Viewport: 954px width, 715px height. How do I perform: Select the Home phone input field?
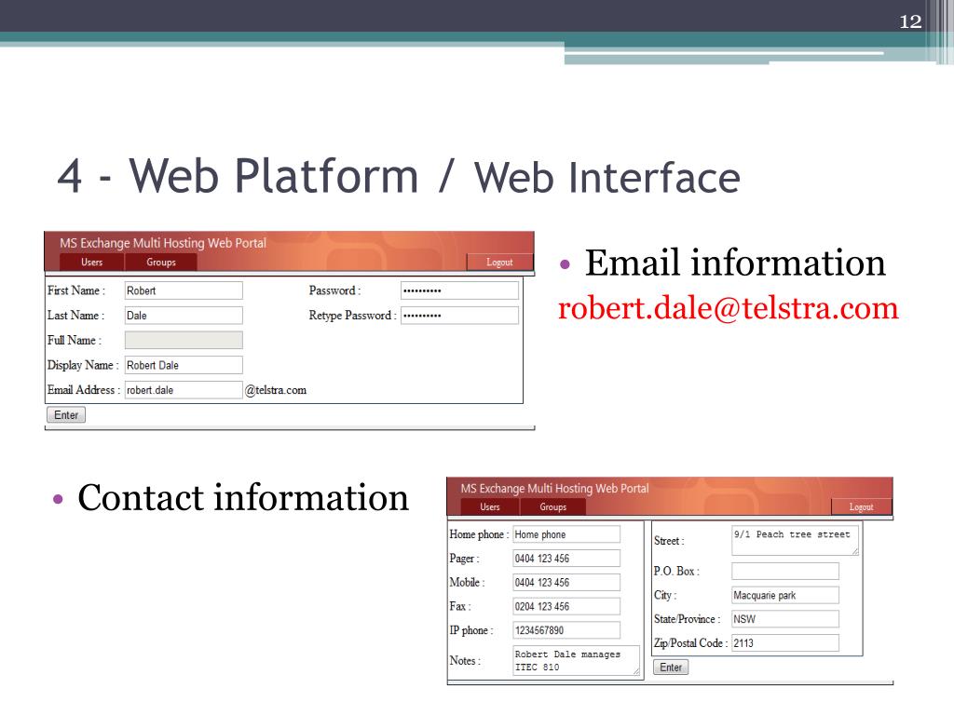click(x=566, y=534)
